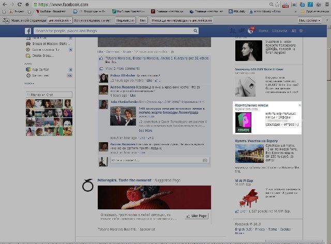
Task: Open Купить Участок на Берегу ad
Action: pos(257,141)
